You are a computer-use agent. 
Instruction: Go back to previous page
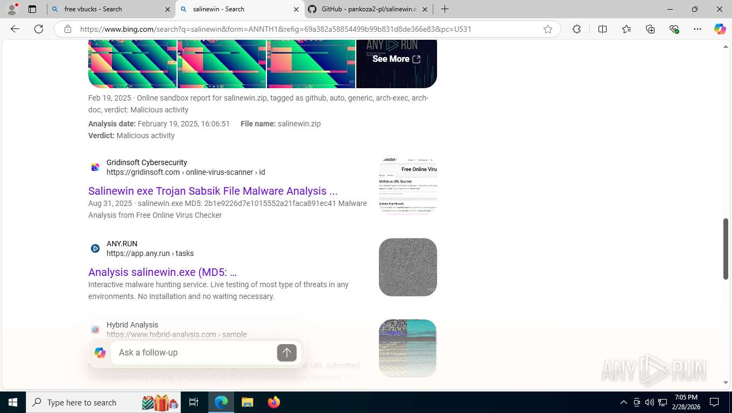15,29
